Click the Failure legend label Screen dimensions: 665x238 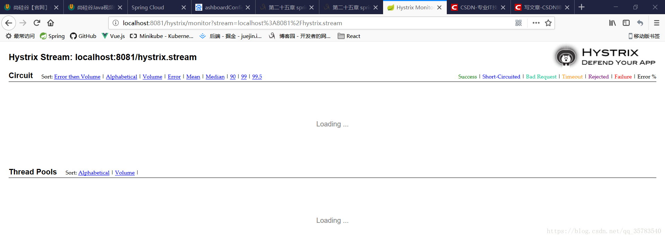coord(623,77)
